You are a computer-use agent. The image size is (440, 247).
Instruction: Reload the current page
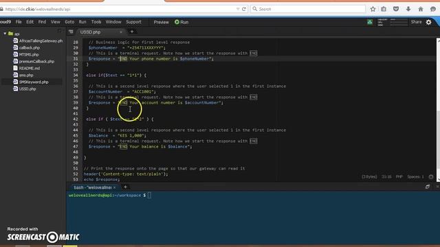coord(244,9)
